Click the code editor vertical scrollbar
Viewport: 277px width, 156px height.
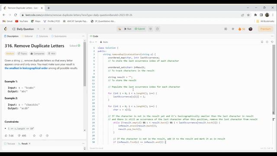[x=274, y=80]
